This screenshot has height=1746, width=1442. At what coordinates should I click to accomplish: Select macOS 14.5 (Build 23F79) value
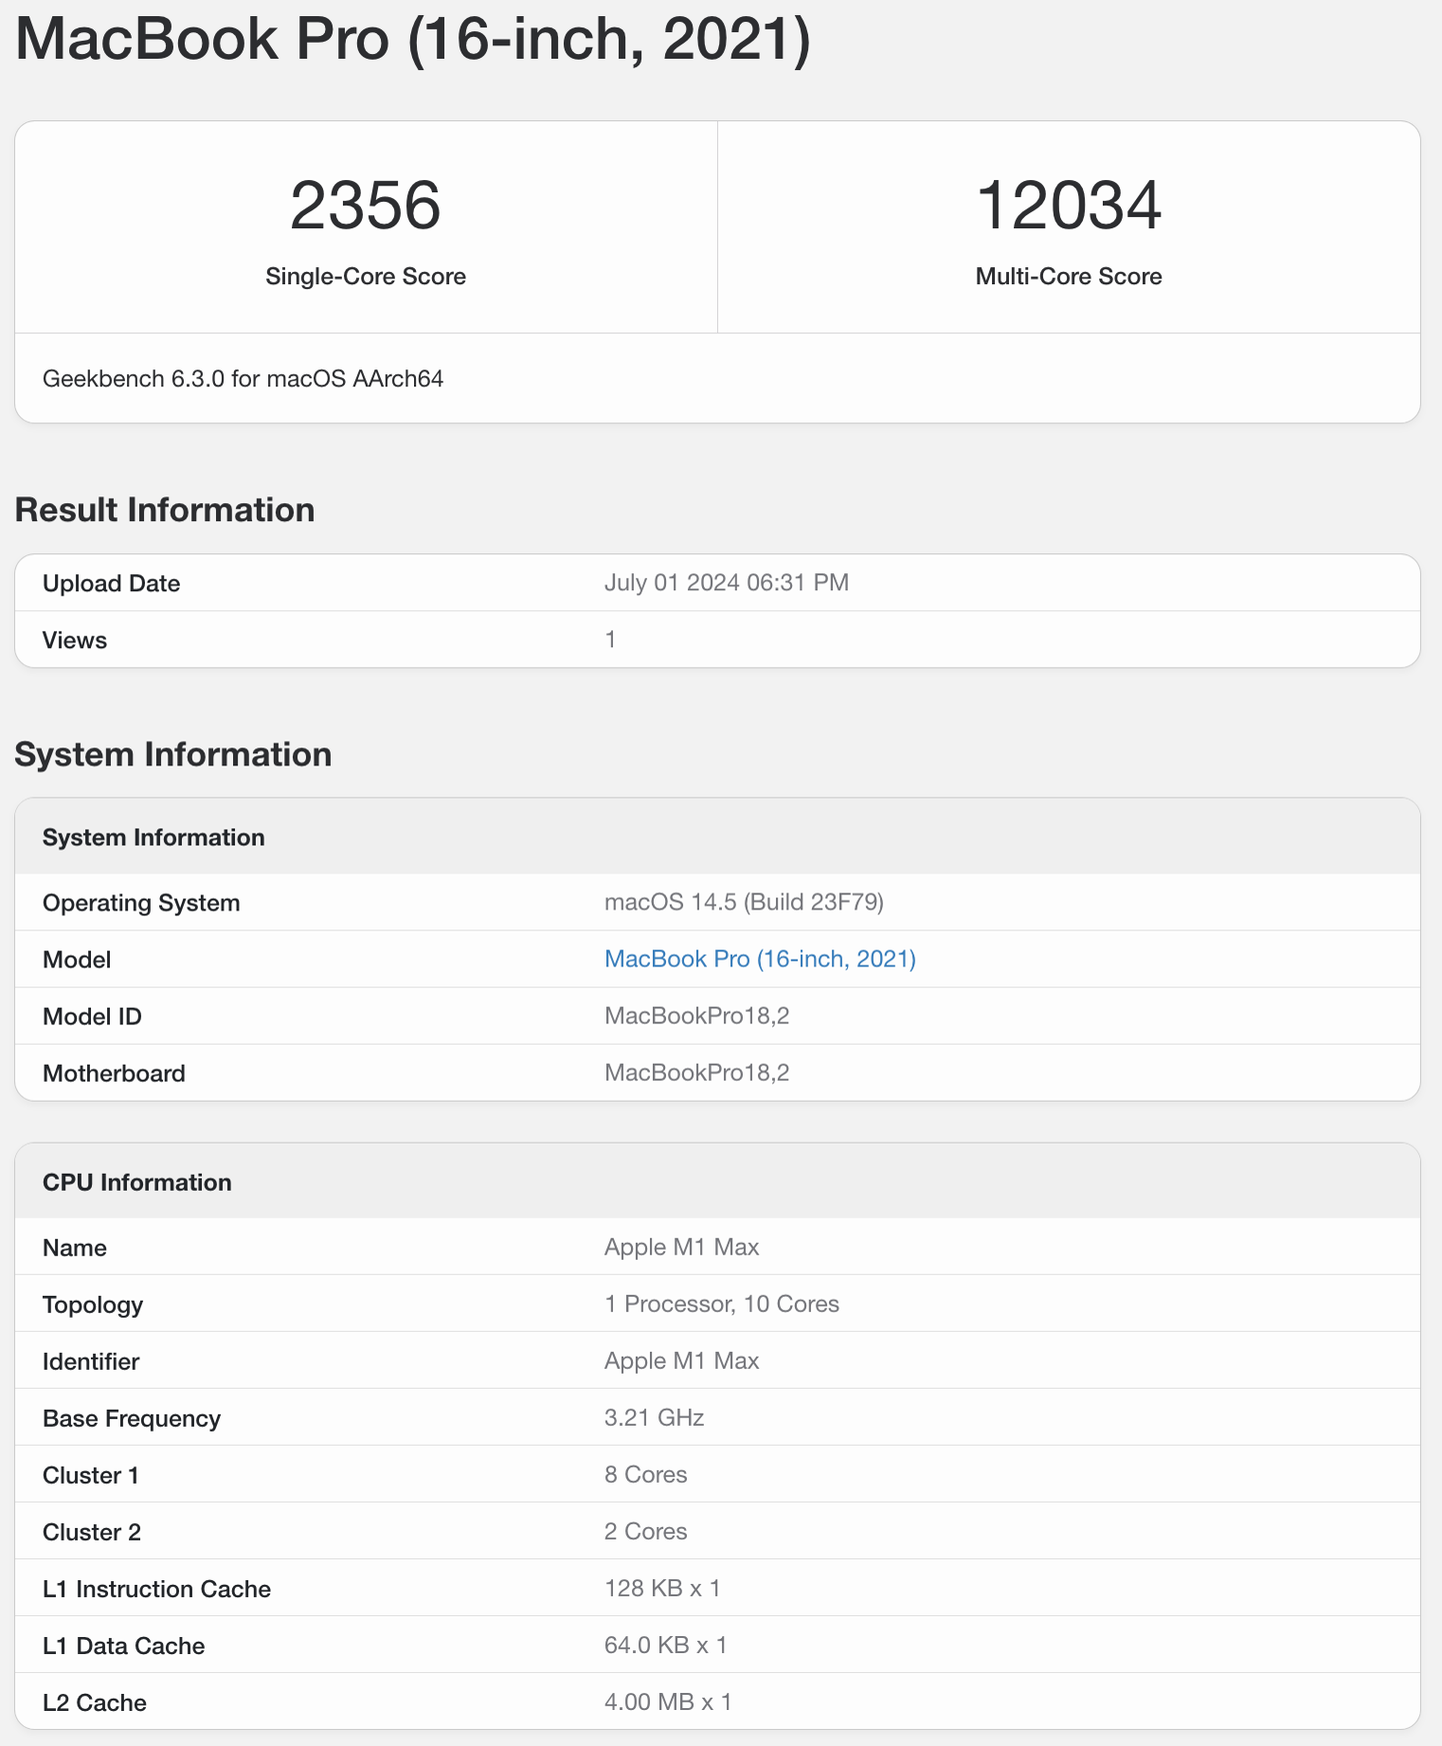[745, 902]
